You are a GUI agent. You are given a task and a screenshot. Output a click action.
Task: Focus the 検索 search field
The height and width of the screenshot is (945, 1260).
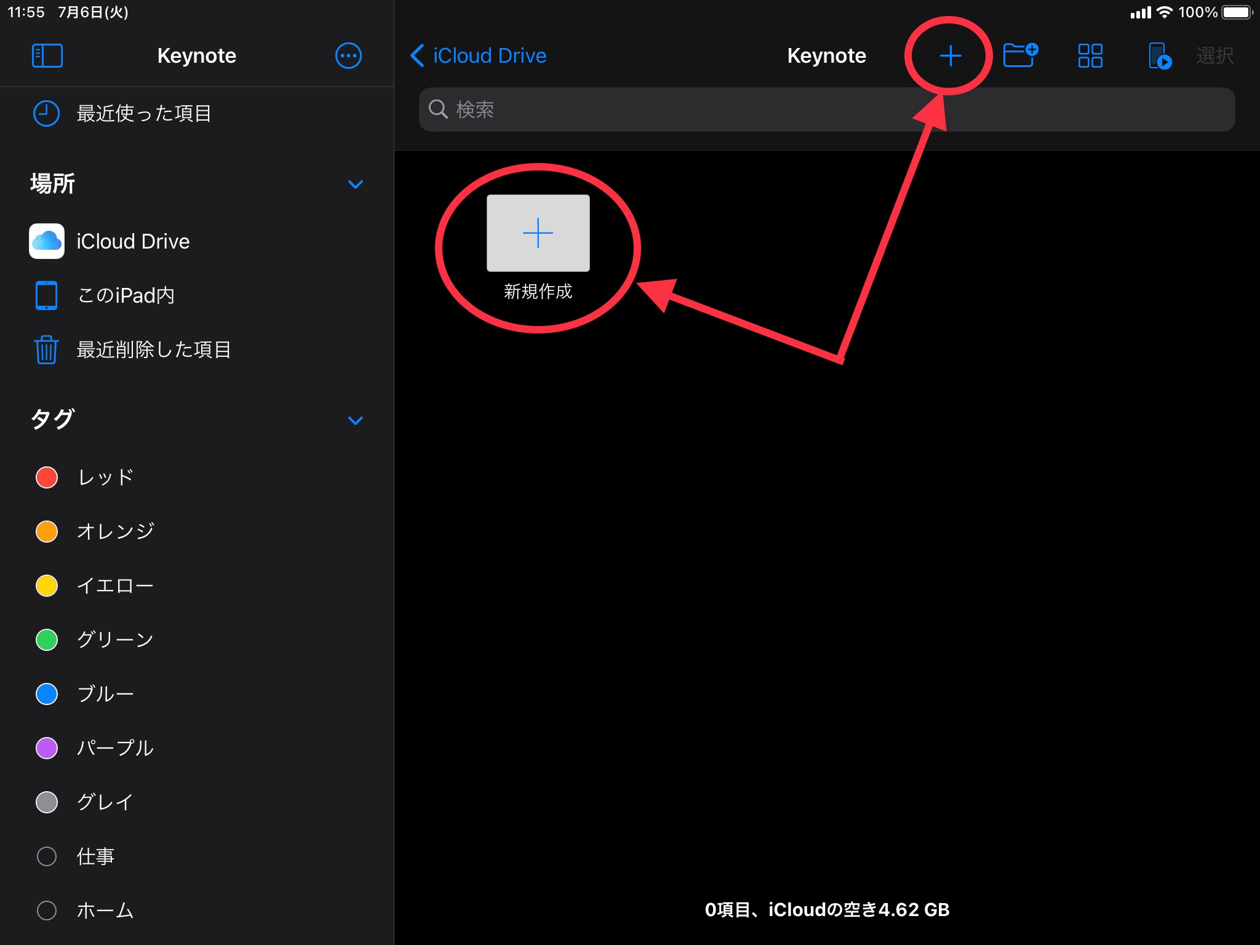tap(827, 110)
